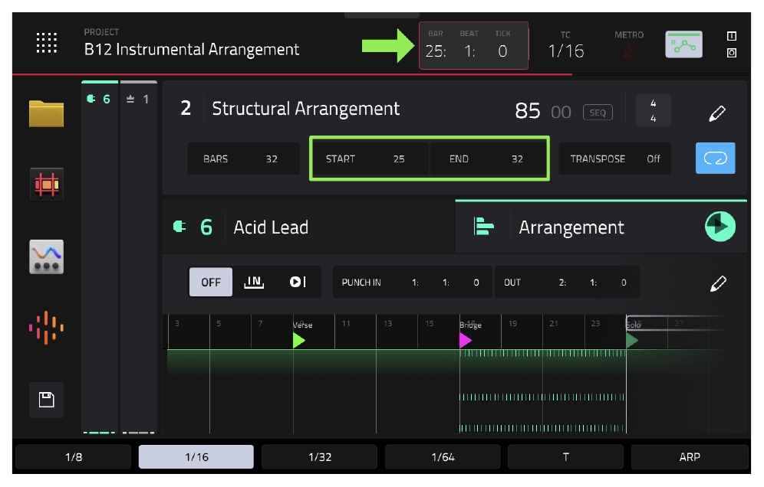Select the PUNCH IN position field
Viewport: 764px width, 487px height.
pos(412,283)
